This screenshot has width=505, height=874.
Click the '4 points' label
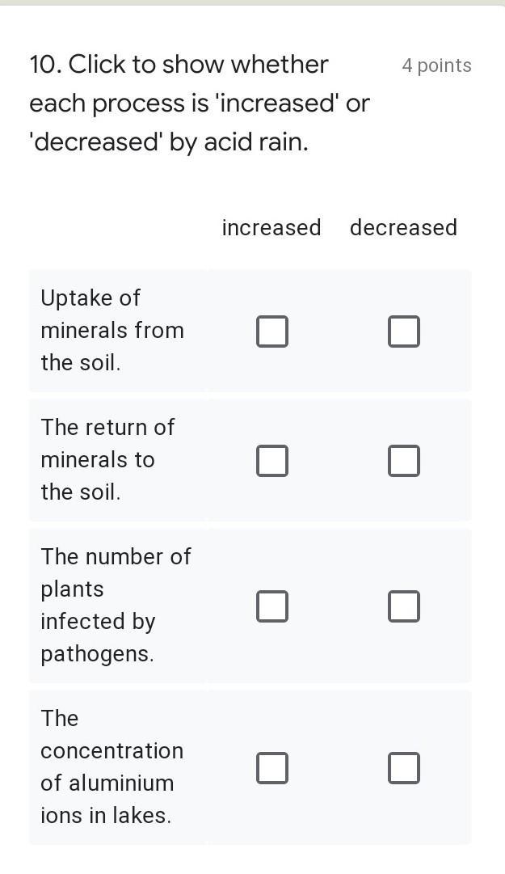click(436, 65)
